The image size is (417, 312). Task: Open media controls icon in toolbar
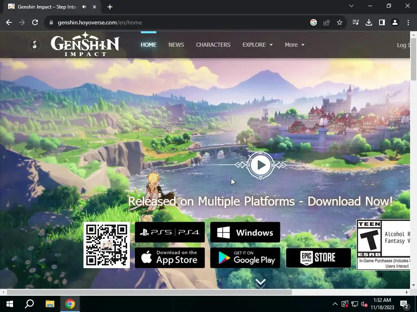pos(356,23)
